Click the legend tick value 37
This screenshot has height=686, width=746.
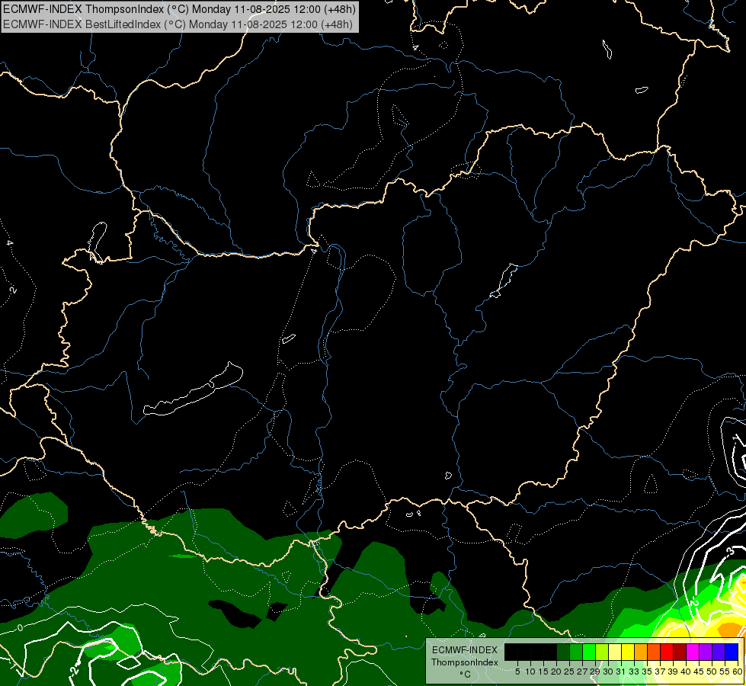point(660,672)
